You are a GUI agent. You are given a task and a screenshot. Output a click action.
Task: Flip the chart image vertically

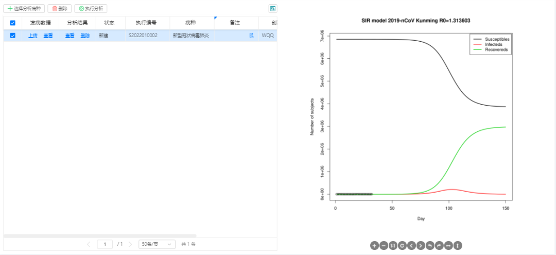point(458,246)
